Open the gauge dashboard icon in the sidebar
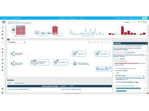 click(2, 38)
